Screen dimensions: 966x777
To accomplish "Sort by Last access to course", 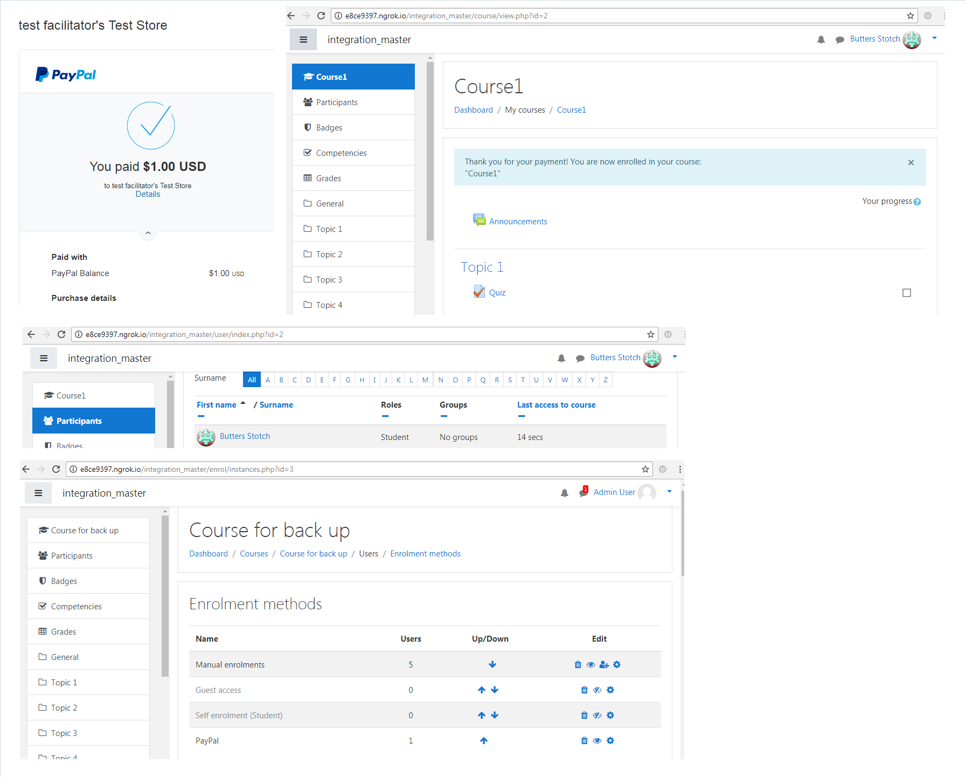I will tap(556, 405).
